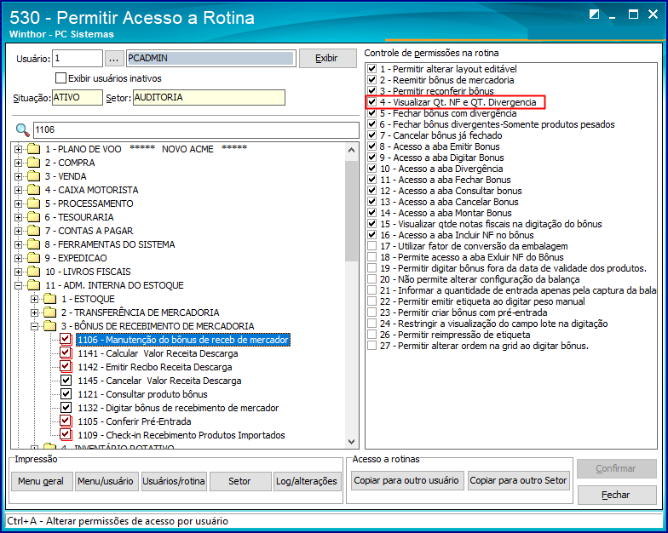
Task: Toggle Exibir usuários inativos checkbox
Action: coord(61,78)
